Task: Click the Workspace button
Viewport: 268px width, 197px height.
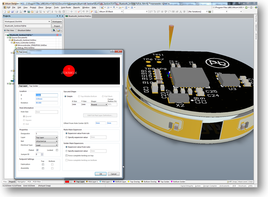Action: pyautogui.click(x=57, y=22)
